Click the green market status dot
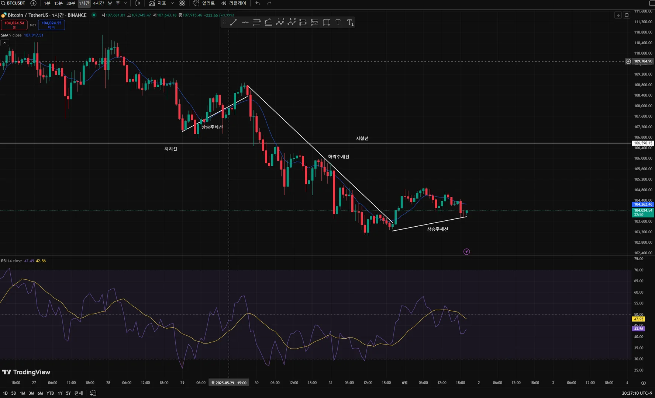Viewport: 655px width, 398px height. [94, 15]
